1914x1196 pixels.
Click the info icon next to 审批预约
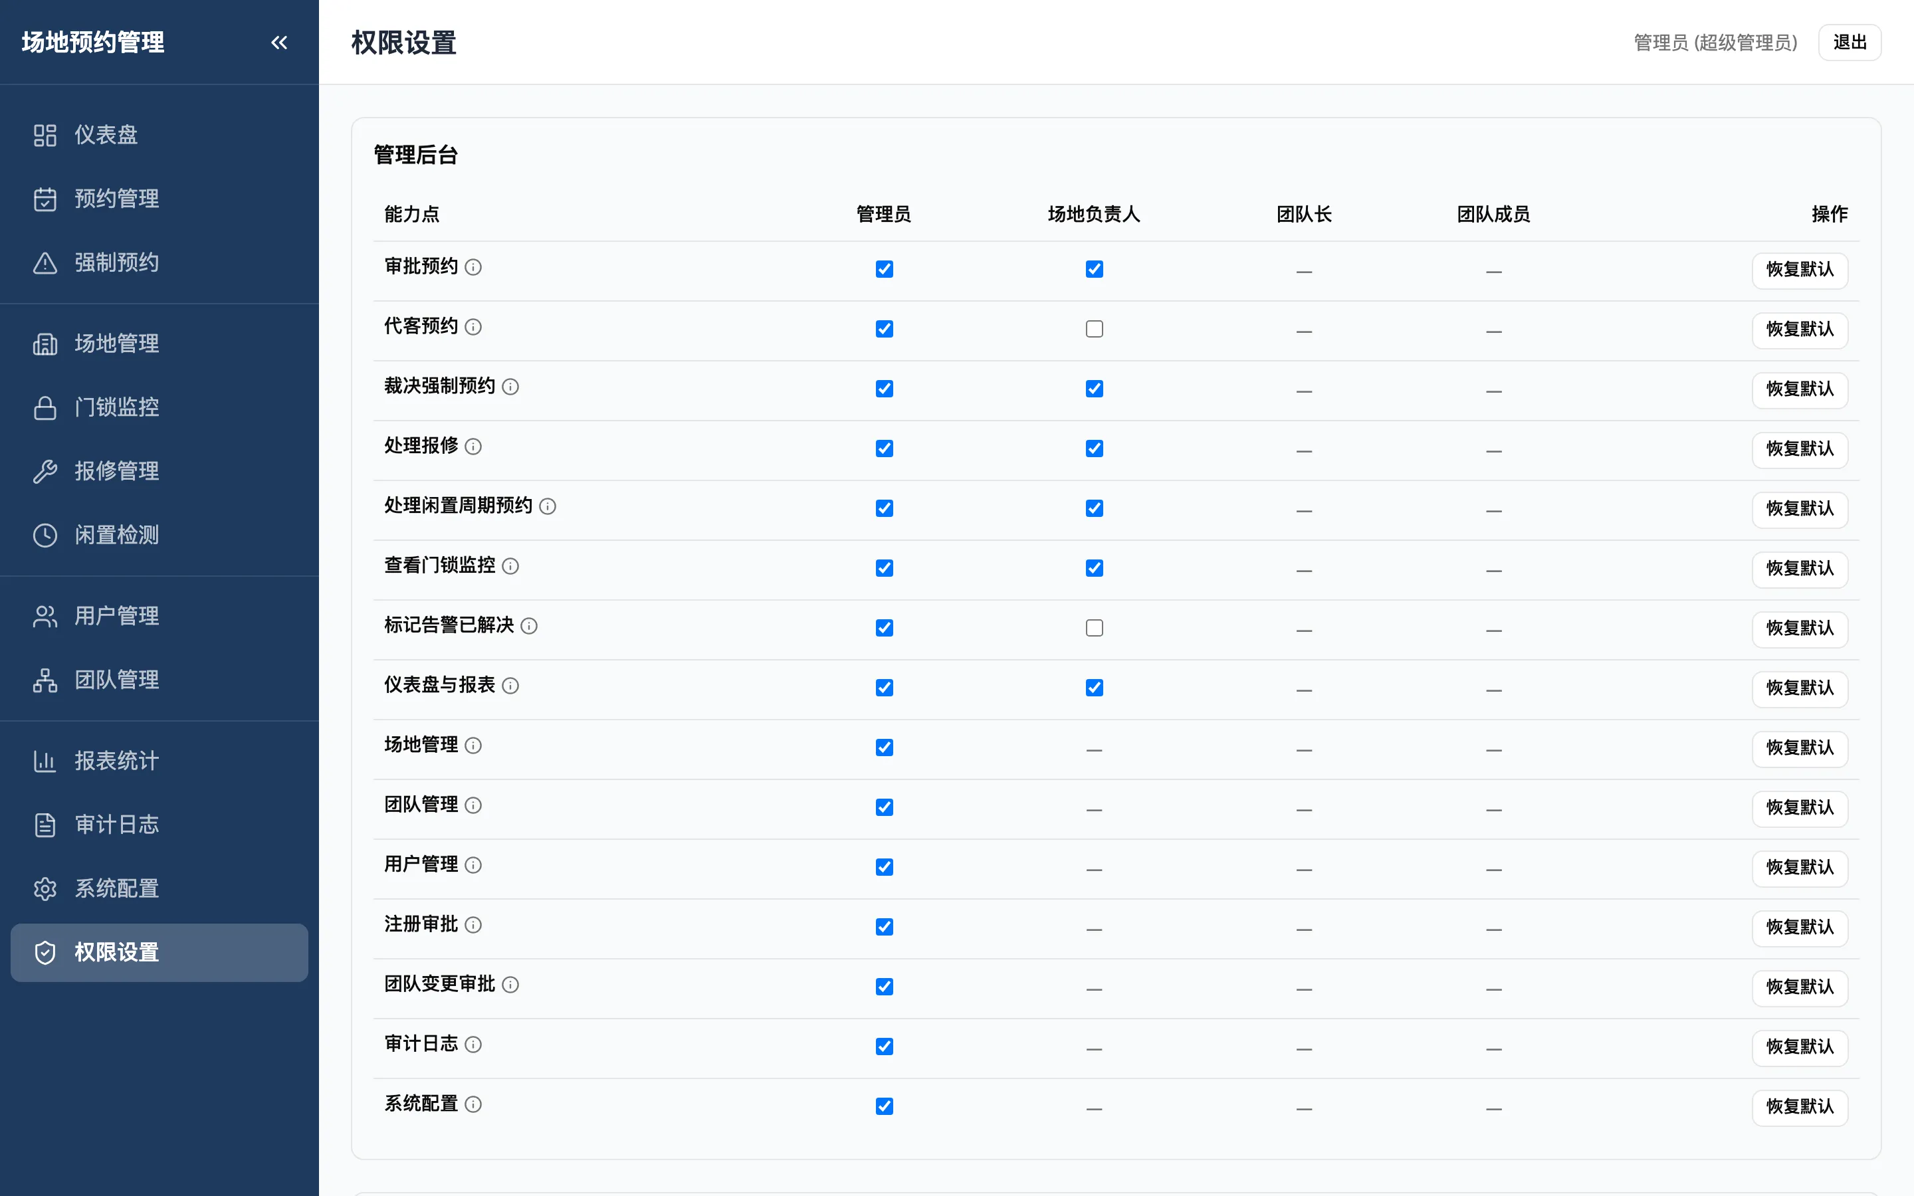(x=473, y=267)
